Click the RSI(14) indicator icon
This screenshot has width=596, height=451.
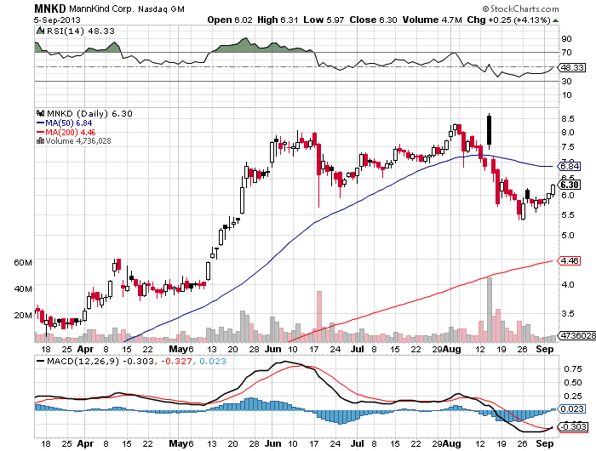pos(40,31)
